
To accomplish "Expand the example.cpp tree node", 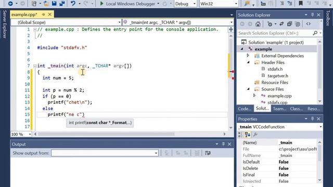I will (x=254, y=96).
